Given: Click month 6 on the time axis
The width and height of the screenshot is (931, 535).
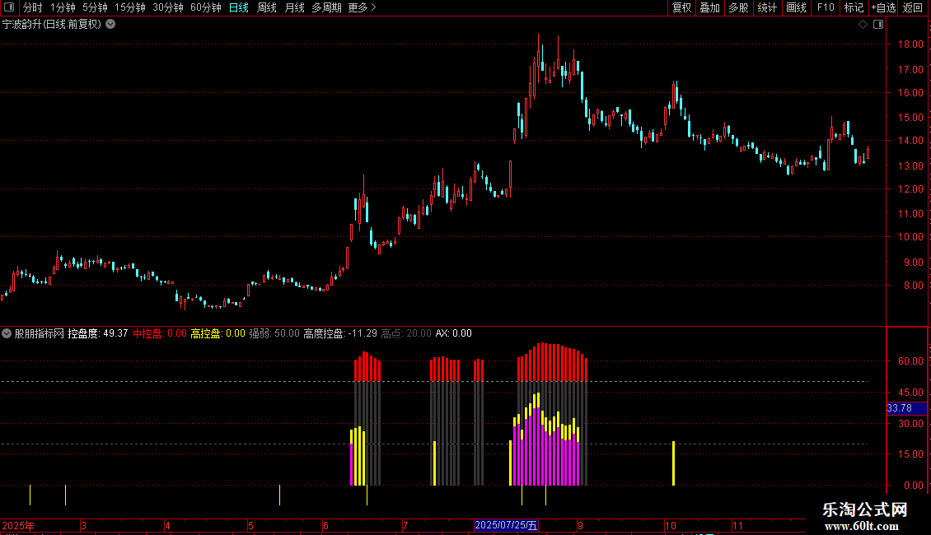Looking at the screenshot, I should tap(325, 525).
